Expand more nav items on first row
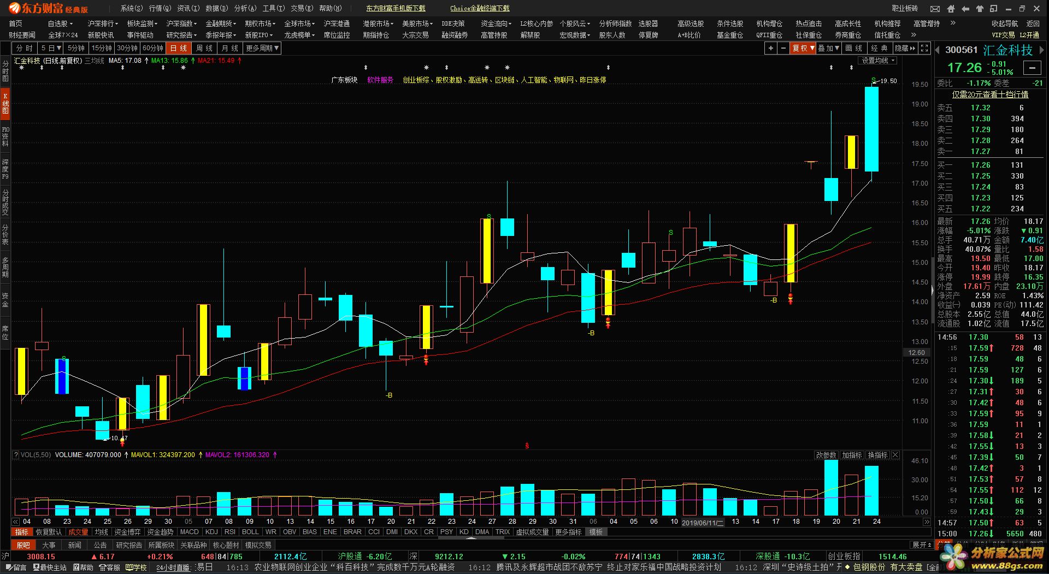This screenshot has height=574, width=1049. click(953, 23)
